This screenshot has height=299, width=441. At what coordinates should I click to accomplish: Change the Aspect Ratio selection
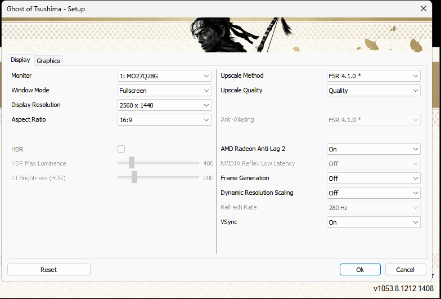point(164,120)
